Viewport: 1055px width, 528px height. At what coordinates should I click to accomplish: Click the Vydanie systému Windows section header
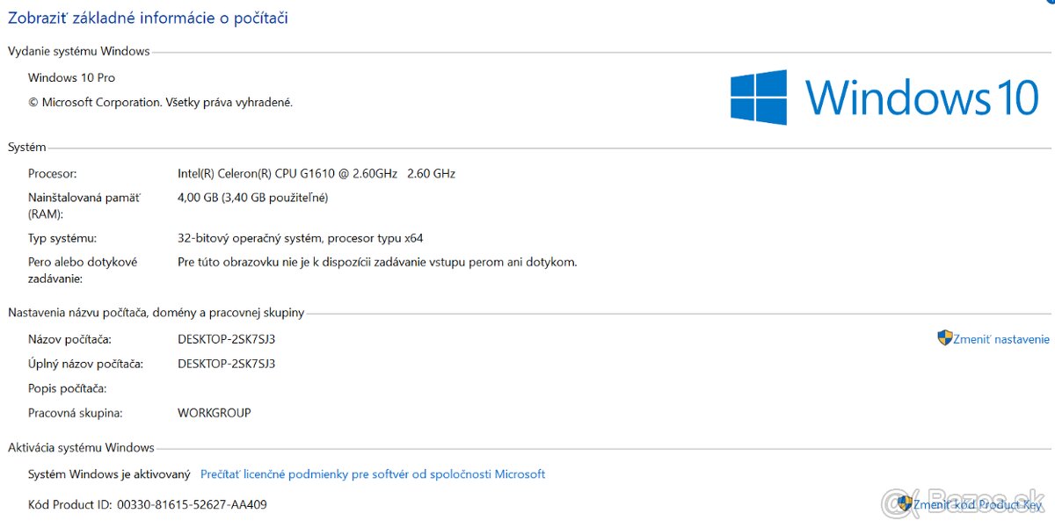(x=79, y=51)
